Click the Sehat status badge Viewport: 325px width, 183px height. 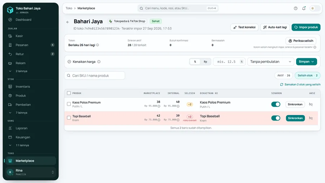156,21
